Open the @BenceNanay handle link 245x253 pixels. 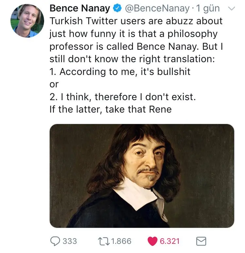pos(157,9)
